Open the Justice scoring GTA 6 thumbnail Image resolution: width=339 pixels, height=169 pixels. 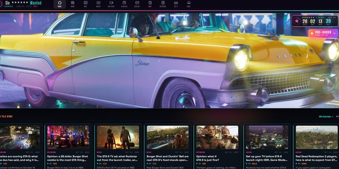[19, 137]
